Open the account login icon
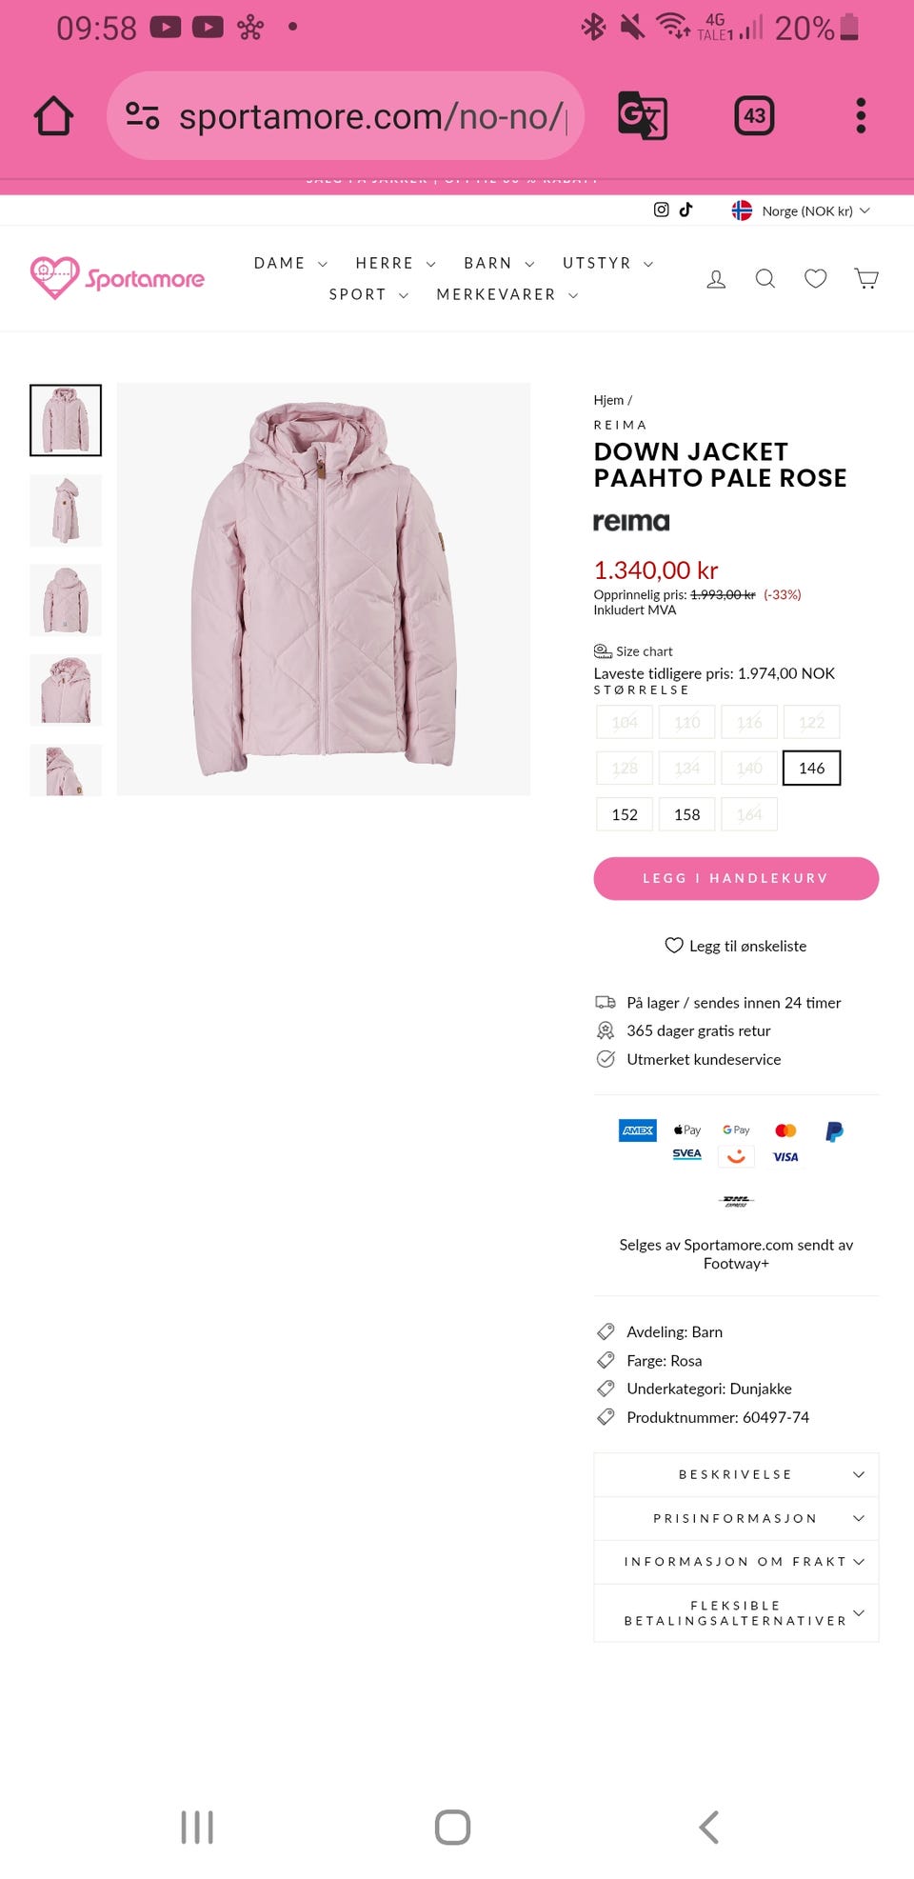The image size is (914, 1879). (x=716, y=279)
